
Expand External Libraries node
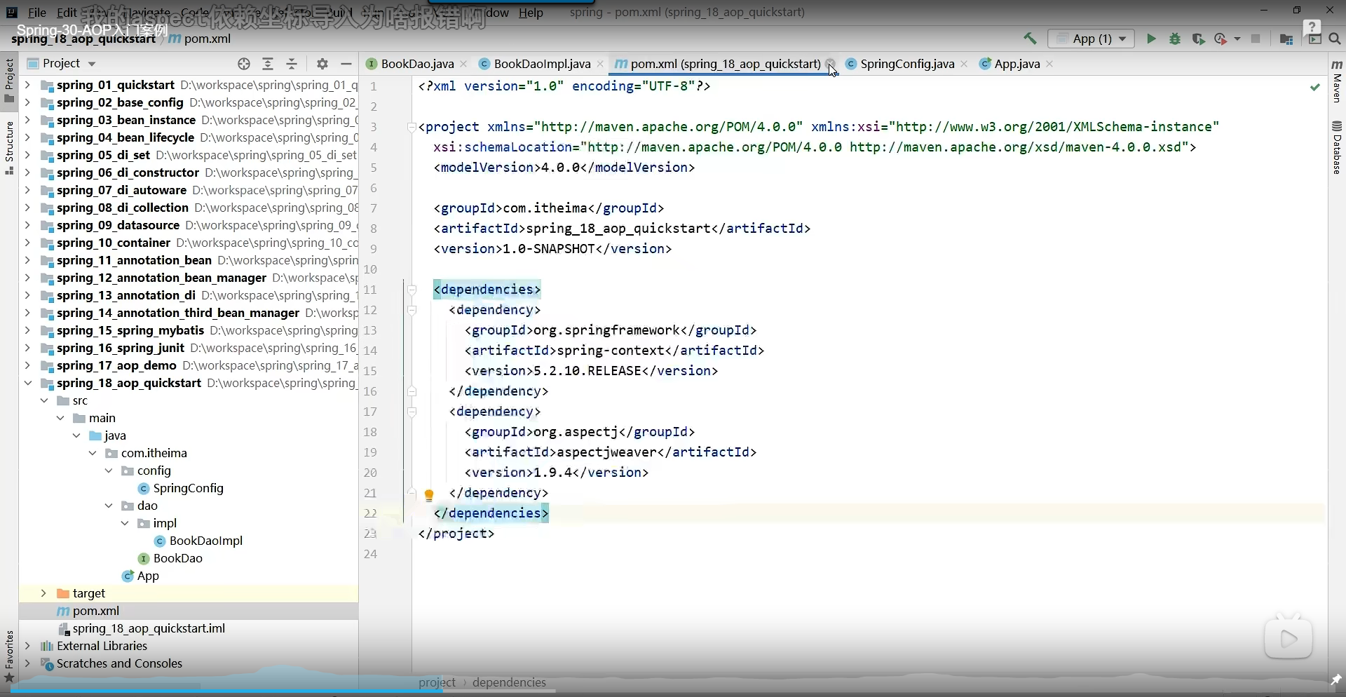(27, 646)
